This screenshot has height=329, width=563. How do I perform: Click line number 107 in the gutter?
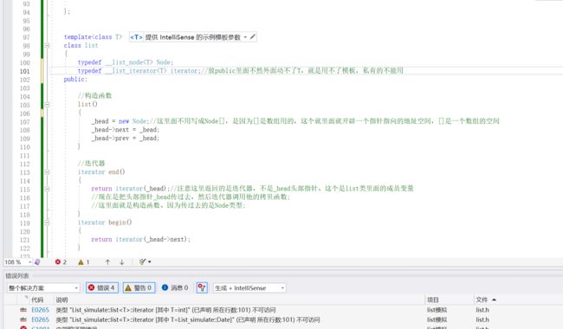coord(25,122)
